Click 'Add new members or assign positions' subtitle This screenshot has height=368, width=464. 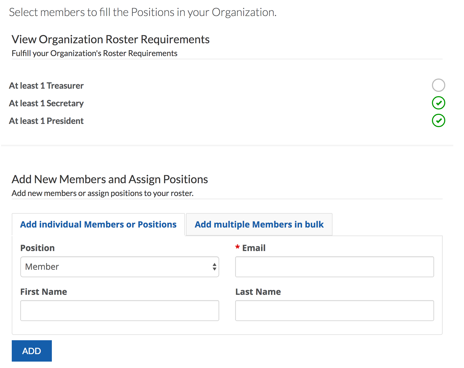click(103, 193)
